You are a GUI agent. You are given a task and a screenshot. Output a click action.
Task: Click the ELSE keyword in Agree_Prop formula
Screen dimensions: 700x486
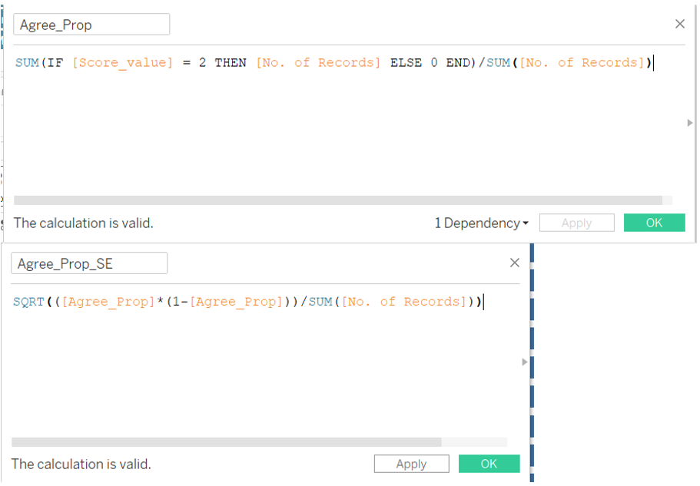pos(406,63)
